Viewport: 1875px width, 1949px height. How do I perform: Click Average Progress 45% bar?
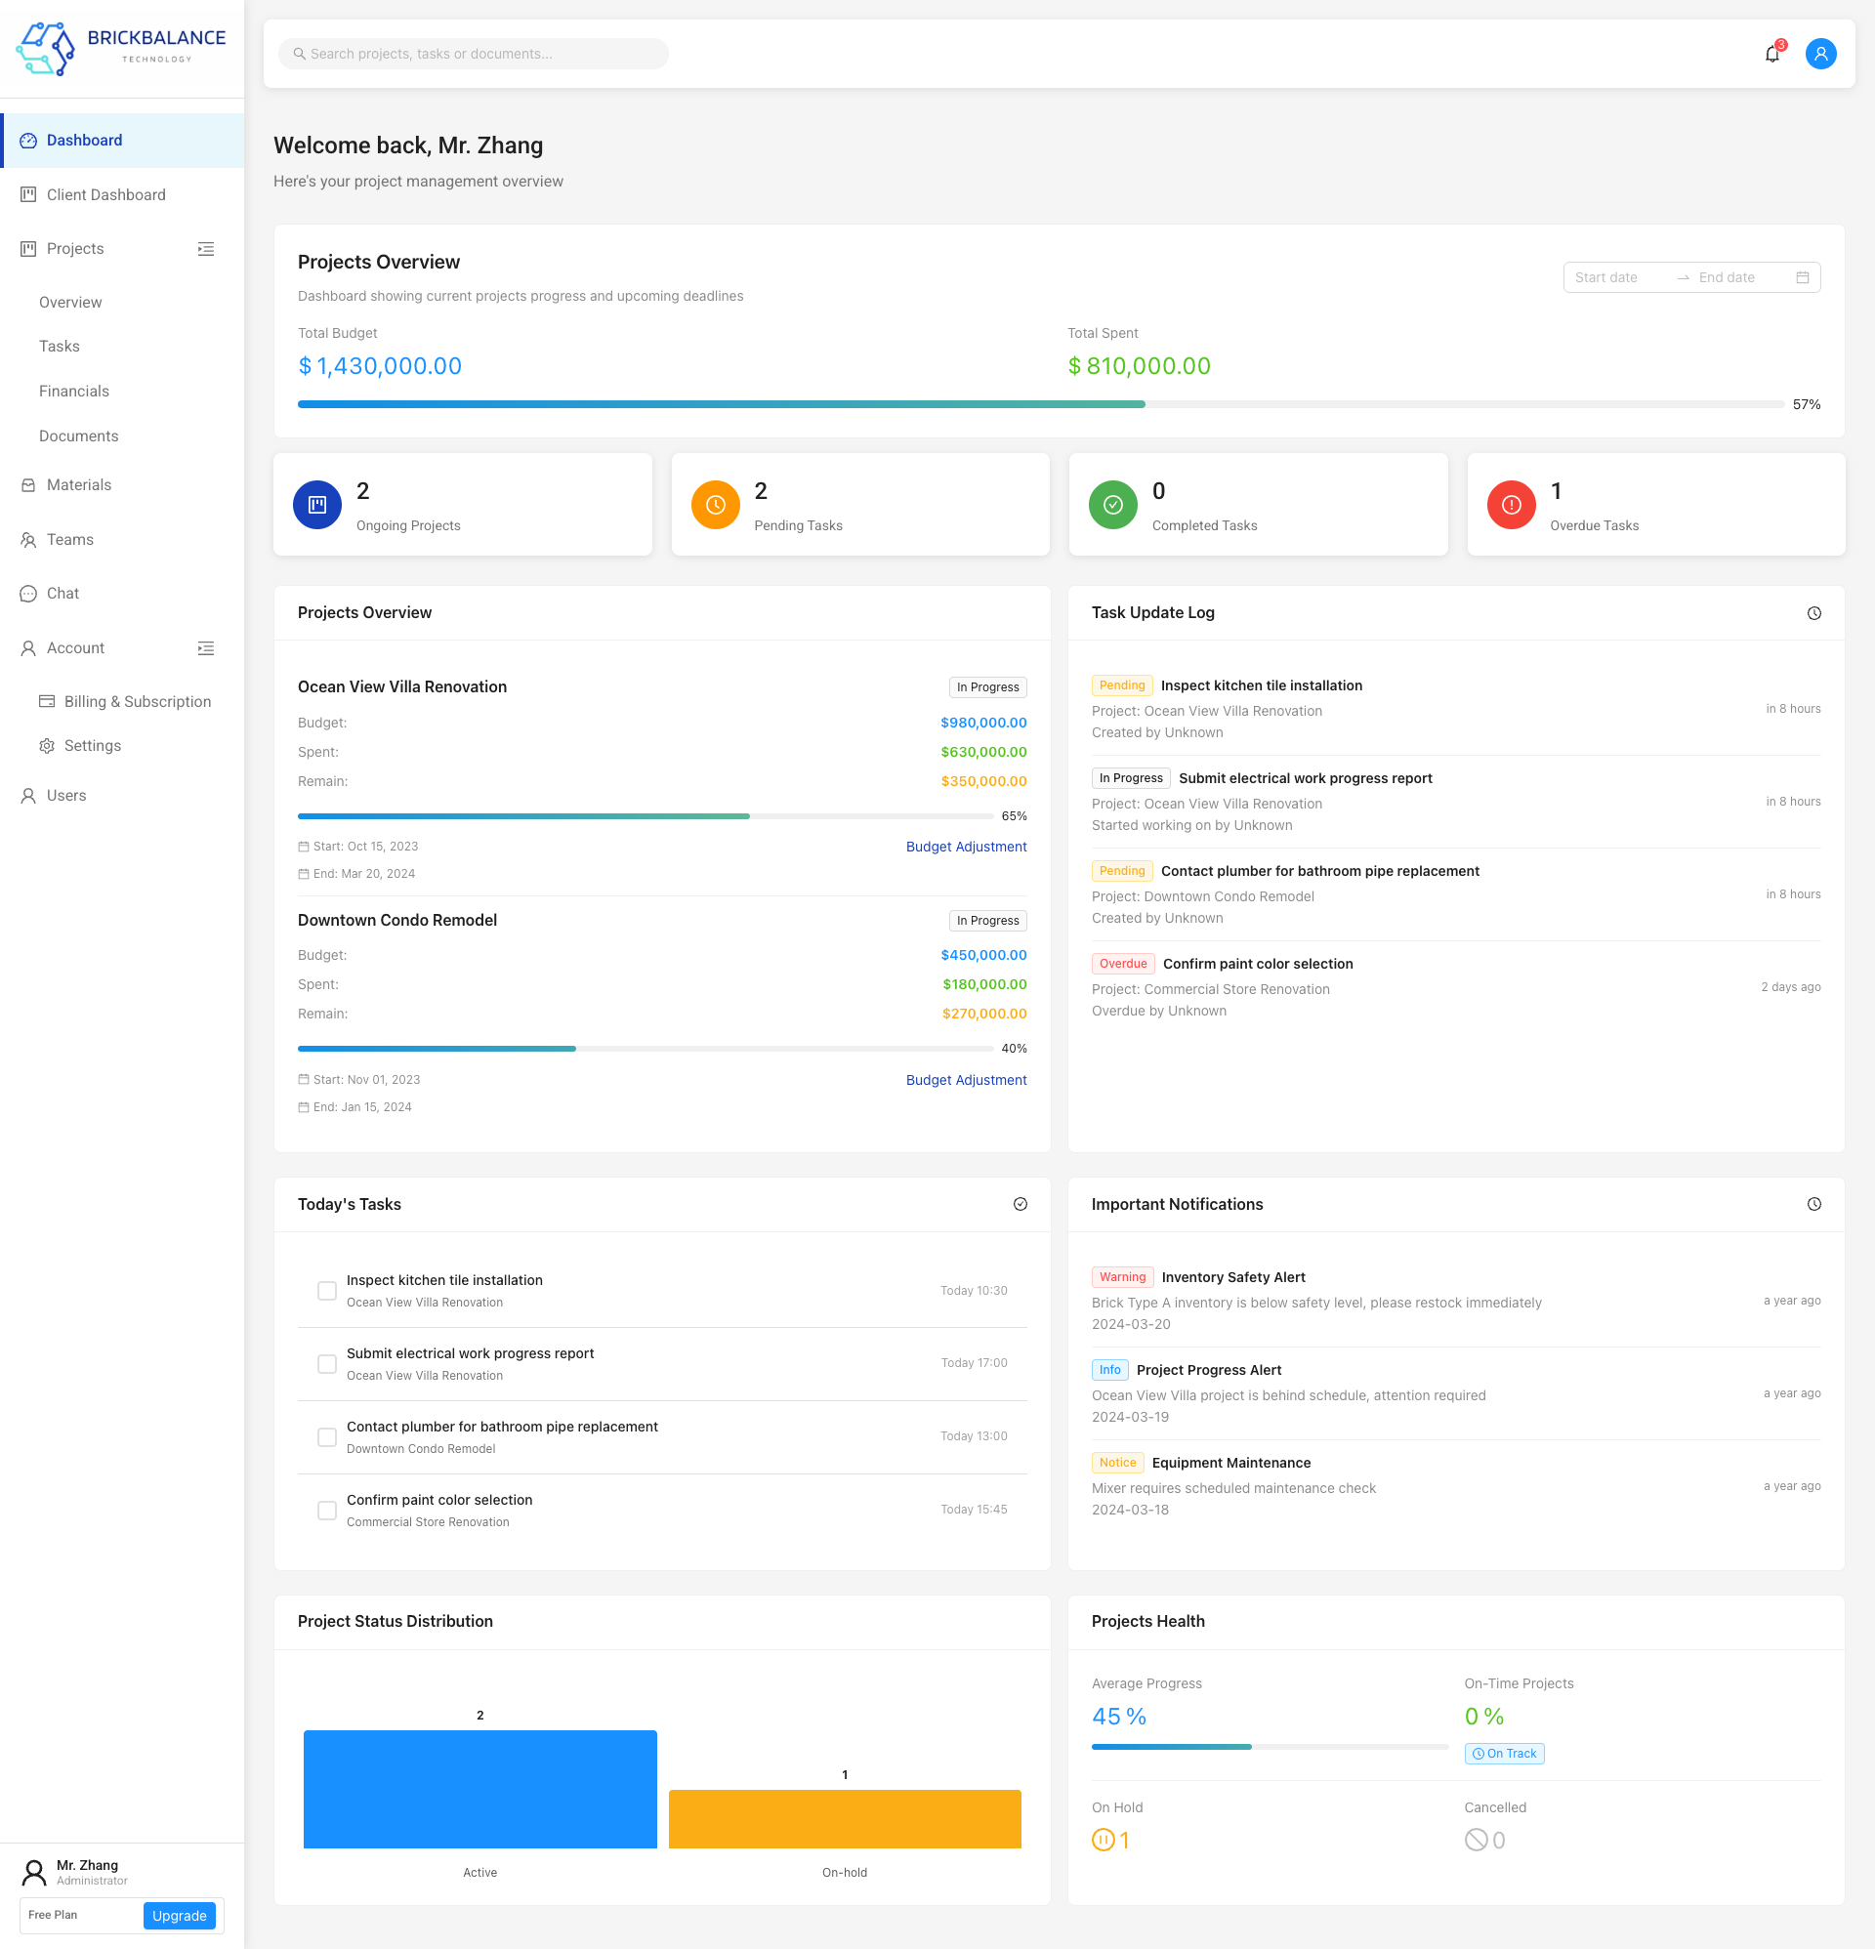click(1270, 1747)
